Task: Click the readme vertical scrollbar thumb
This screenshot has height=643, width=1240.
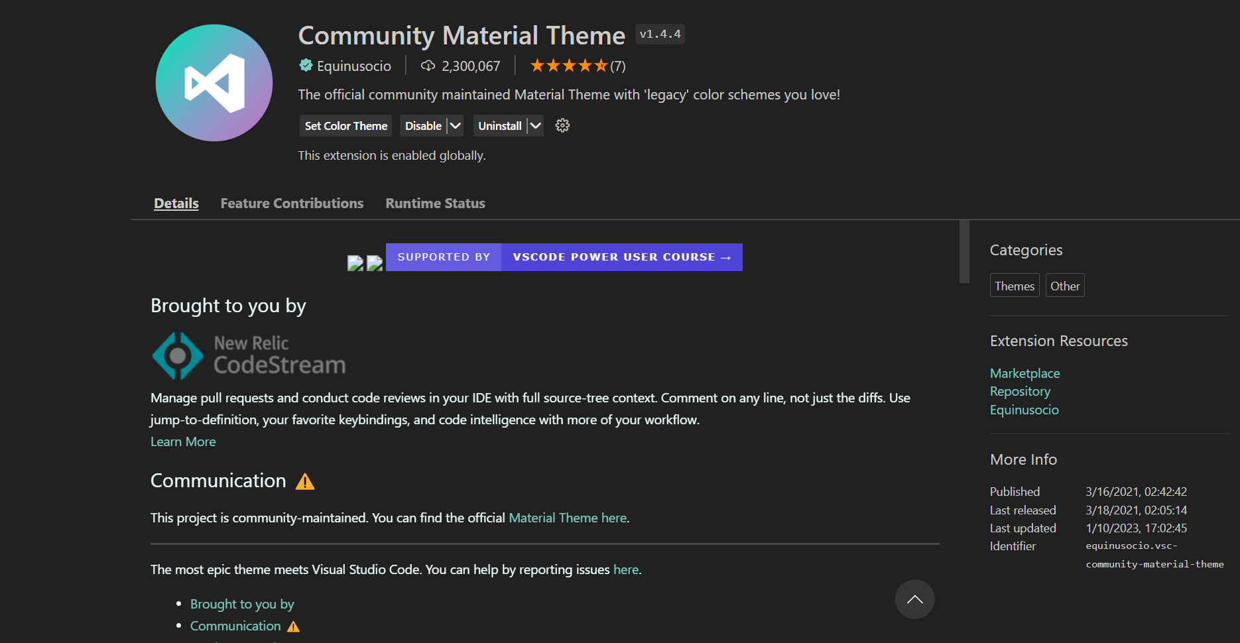Action: click(964, 251)
